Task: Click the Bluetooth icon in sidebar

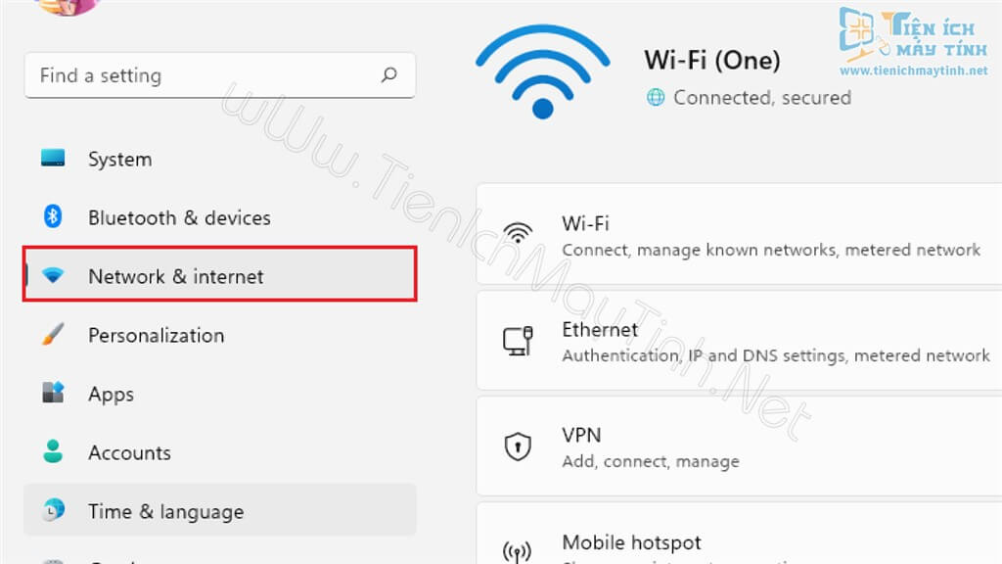Action: click(53, 216)
